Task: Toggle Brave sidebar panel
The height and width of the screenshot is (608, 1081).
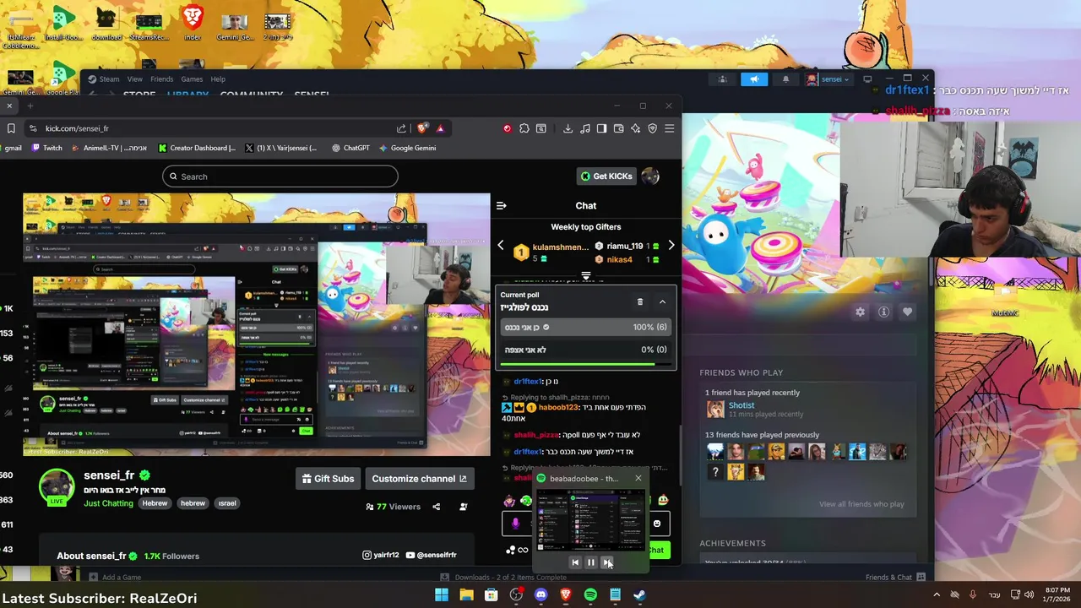Action: (601, 128)
